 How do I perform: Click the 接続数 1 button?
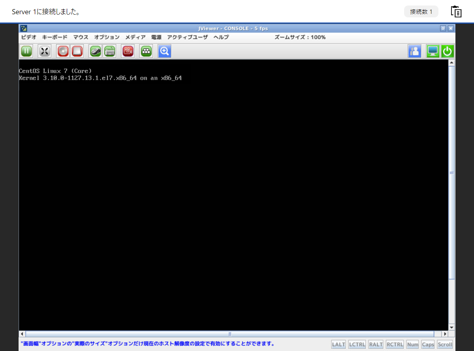[421, 11]
